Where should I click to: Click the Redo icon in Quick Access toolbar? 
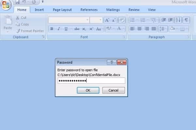click(x=34, y=2)
